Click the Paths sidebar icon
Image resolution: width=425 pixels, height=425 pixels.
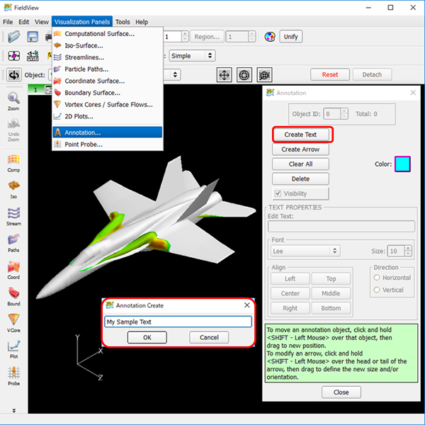13,242
